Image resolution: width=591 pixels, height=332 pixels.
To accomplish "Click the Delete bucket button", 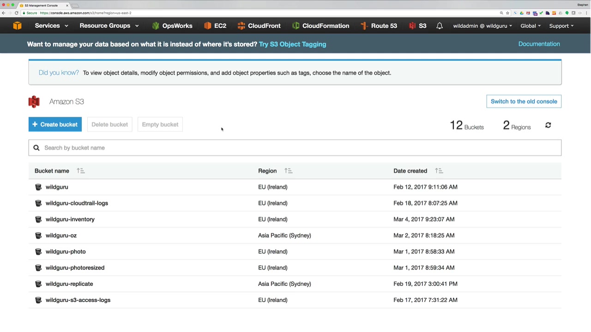I will point(109,125).
